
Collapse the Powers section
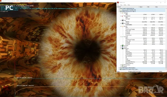(x=121, y=26)
